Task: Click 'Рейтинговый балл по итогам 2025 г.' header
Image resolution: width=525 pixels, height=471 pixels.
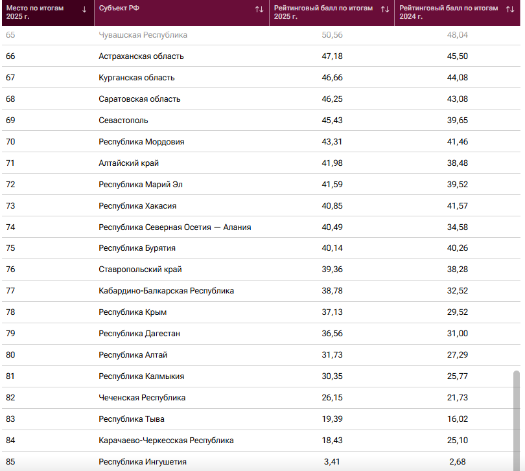Action: coord(331,12)
